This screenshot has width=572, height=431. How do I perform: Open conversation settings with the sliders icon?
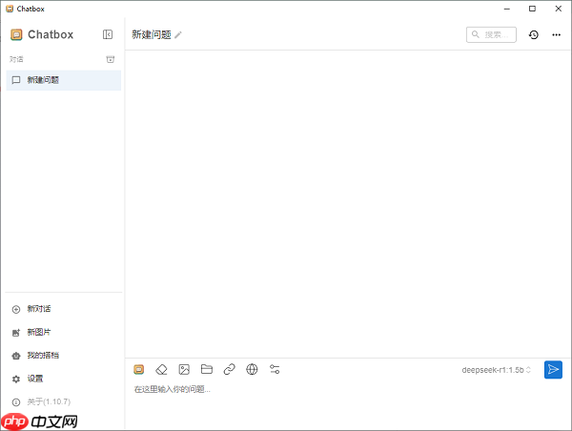coord(275,369)
